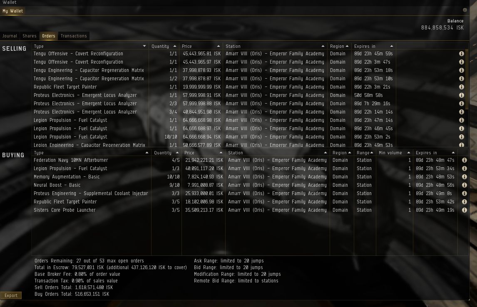
Task: Show info for Legion Propulsion 10/10 sell order
Action: click(x=461, y=137)
